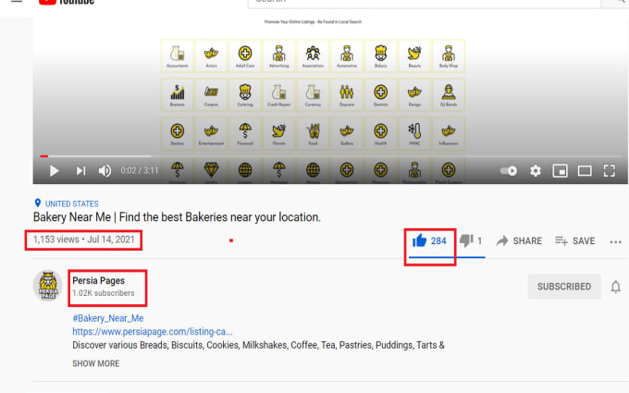Skip to the next video
Screen dimensions: 629x393
click(80, 171)
